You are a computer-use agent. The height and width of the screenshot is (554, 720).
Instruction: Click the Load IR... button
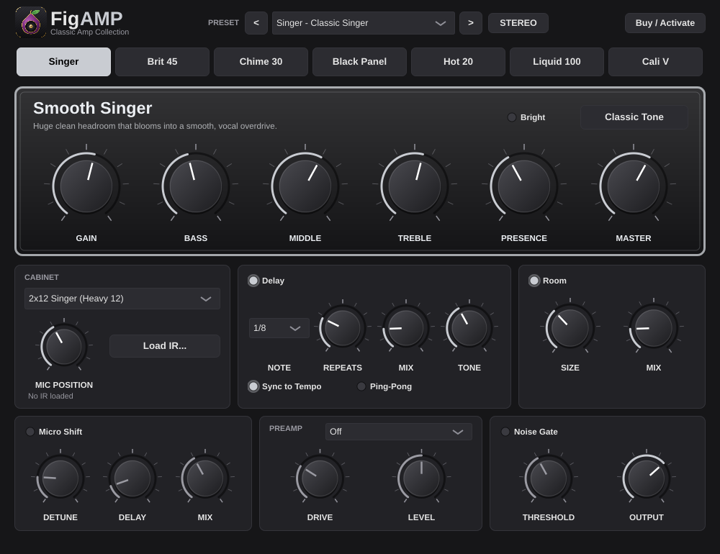[165, 345]
